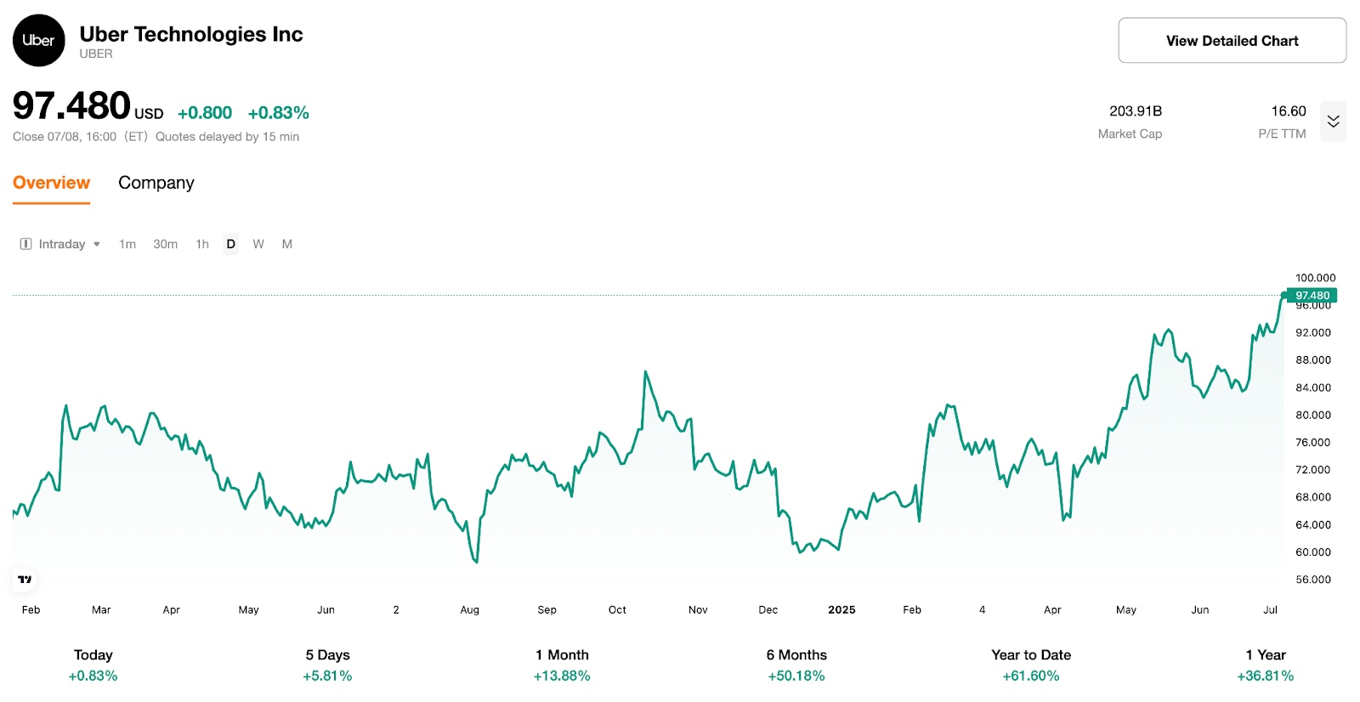1360x702 pixels.
Task: Expand more stats with the double chevron
Action: [1333, 121]
